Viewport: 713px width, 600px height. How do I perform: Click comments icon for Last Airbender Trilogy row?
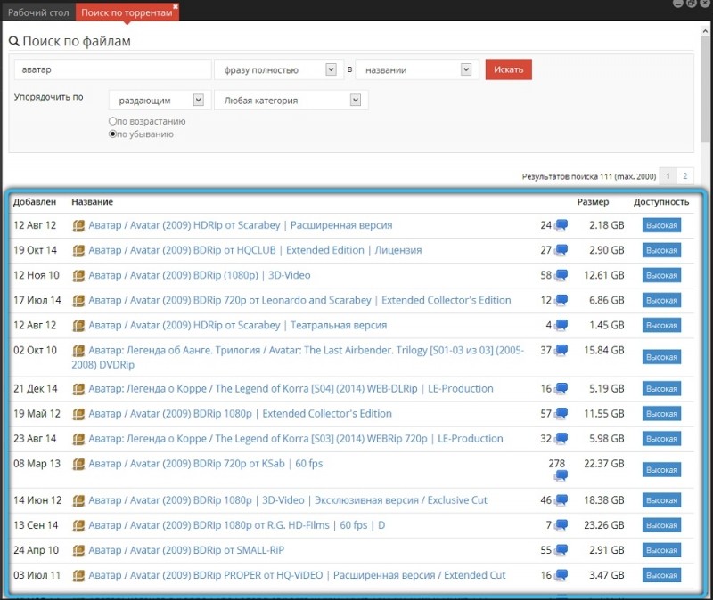(561, 350)
